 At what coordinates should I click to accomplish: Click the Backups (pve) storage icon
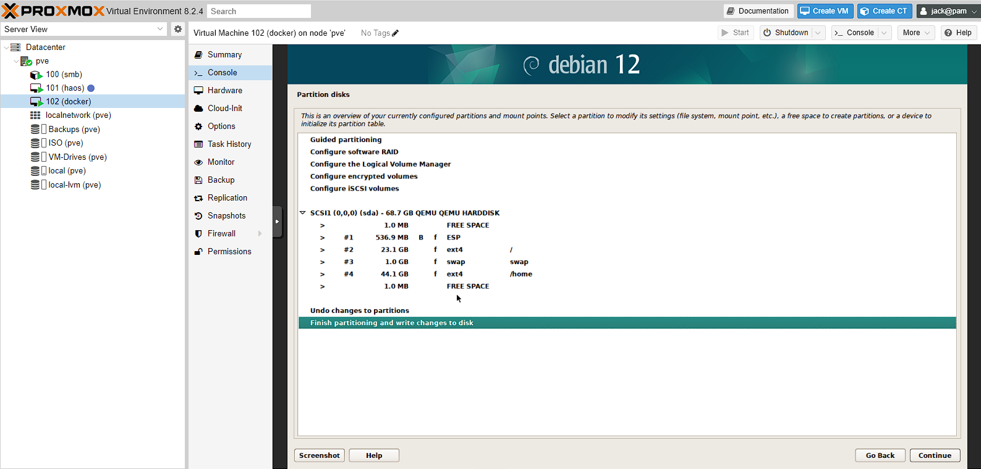point(35,129)
